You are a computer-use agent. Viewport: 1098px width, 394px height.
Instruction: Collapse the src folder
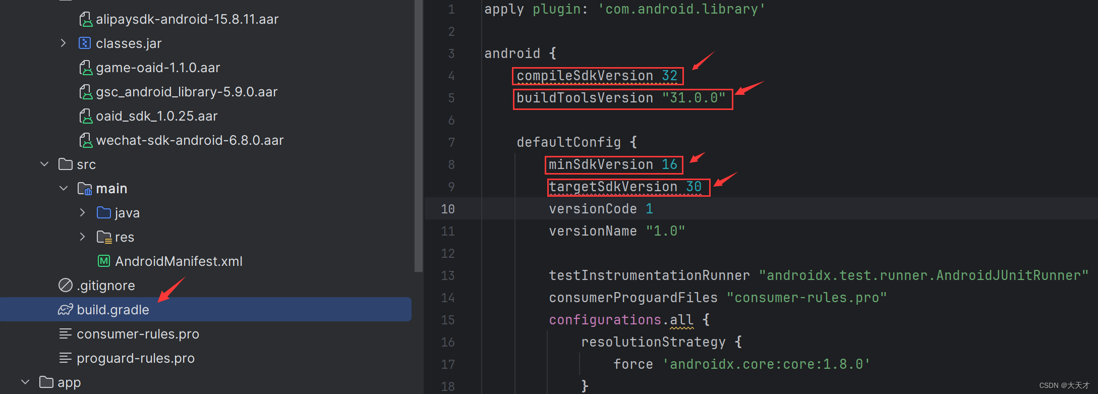(x=44, y=164)
